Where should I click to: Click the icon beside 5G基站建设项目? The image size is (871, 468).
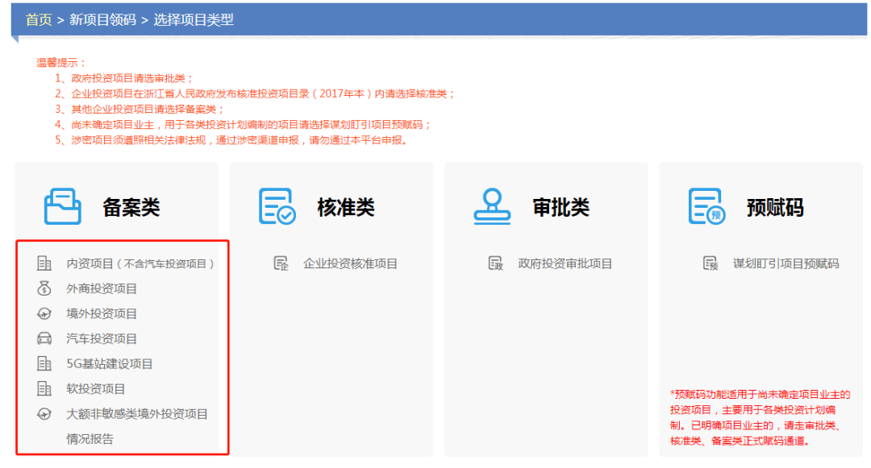[44, 364]
